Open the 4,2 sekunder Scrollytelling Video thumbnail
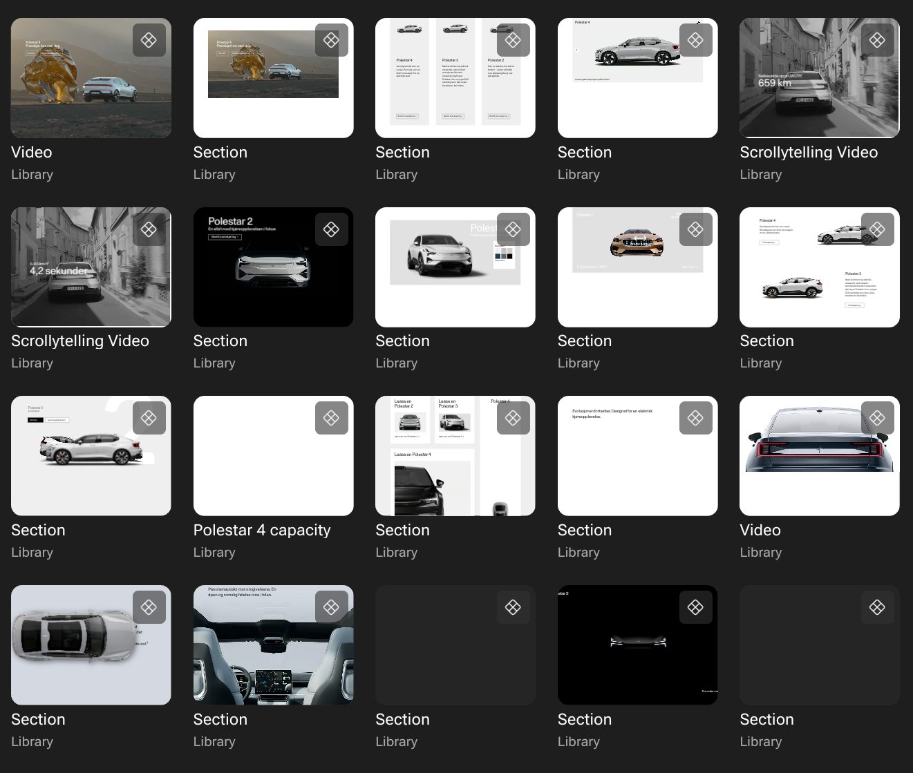The width and height of the screenshot is (913, 773). tap(91, 267)
